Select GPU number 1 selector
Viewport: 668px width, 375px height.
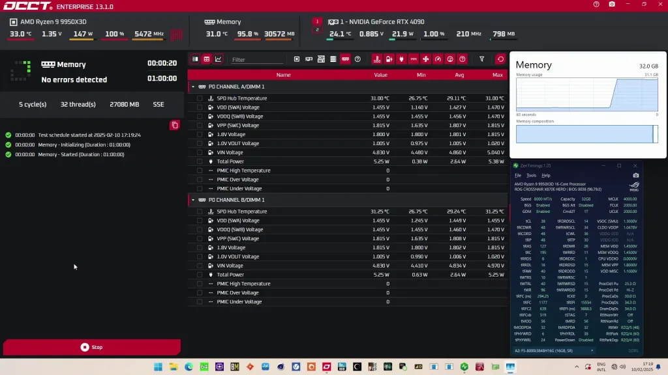tap(317, 21)
